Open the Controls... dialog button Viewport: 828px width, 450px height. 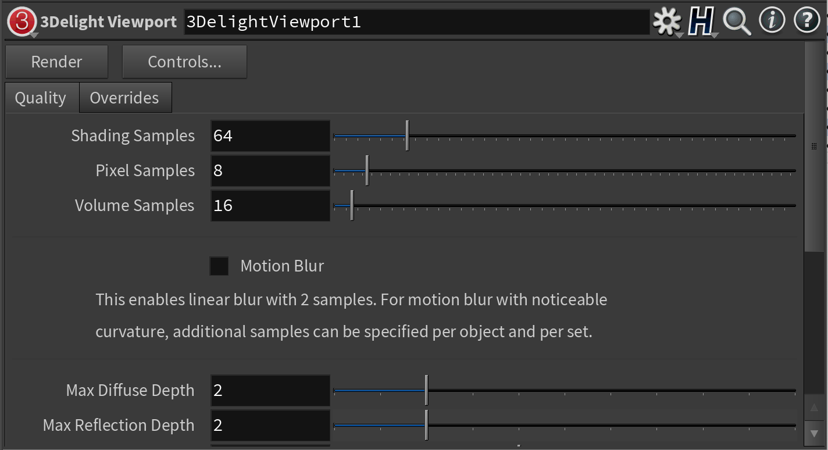[x=184, y=62]
